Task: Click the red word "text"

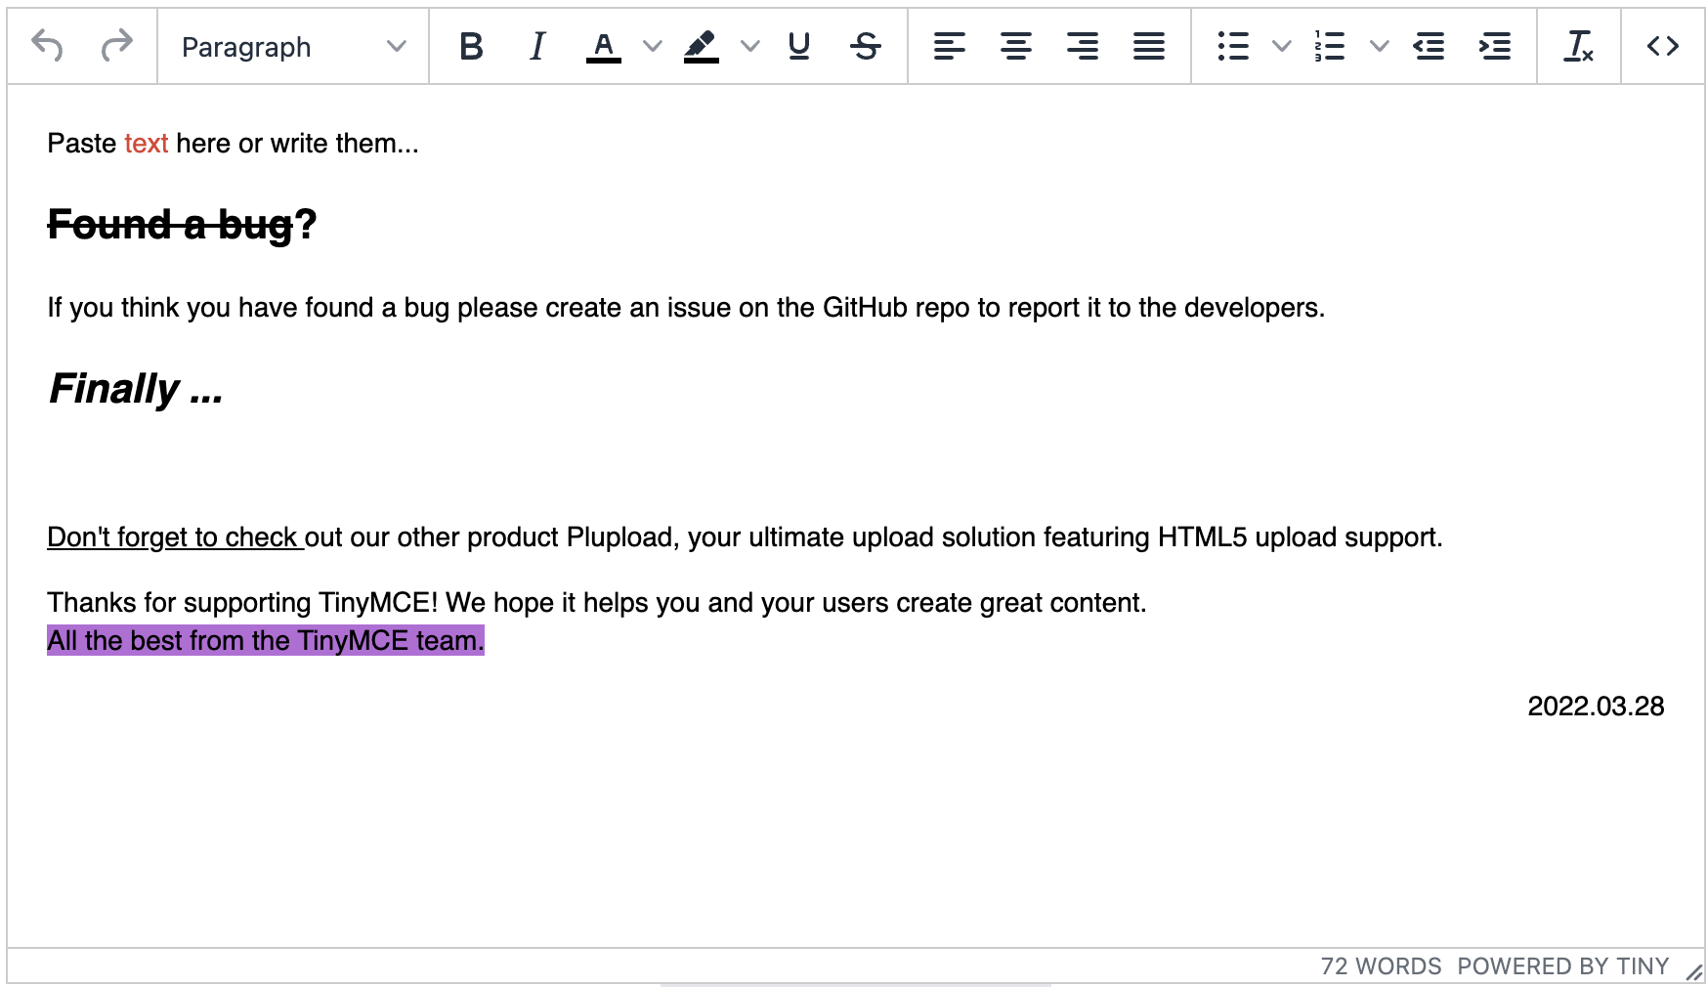Action: [147, 144]
